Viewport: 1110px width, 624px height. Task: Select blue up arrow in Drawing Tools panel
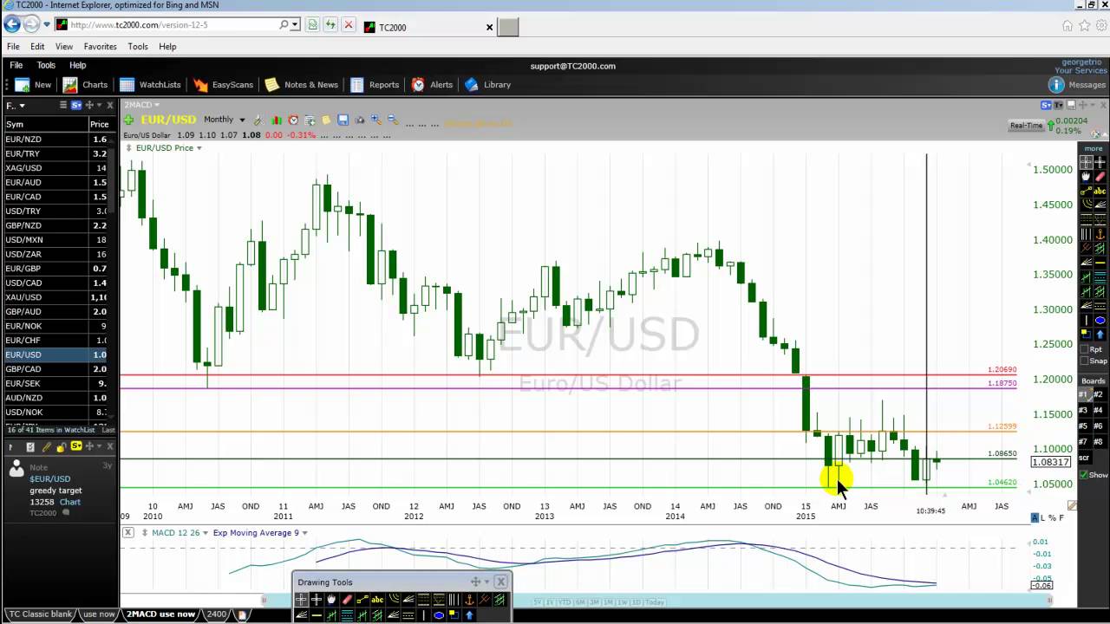pos(469,615)
